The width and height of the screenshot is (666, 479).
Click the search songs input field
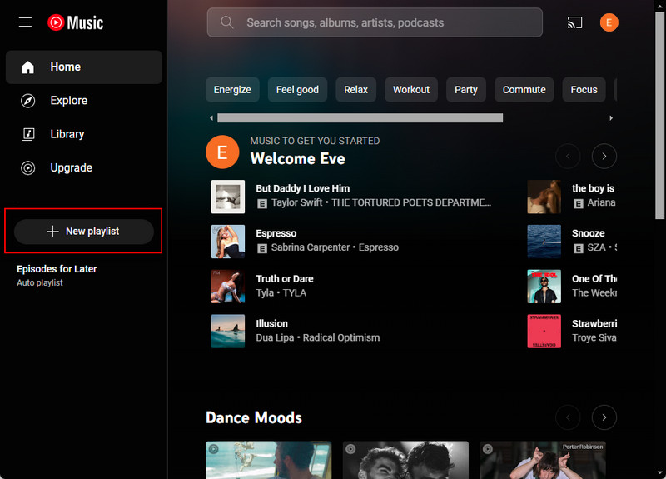[375, 22]
